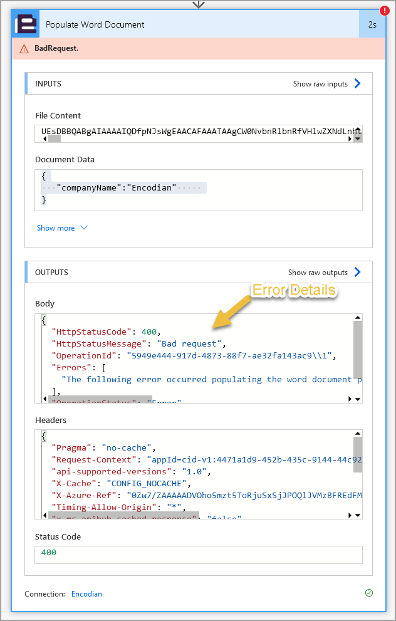Click the flow connector arrow above the card
Viewport: 396px width, 621px height.
pos(198,4)
